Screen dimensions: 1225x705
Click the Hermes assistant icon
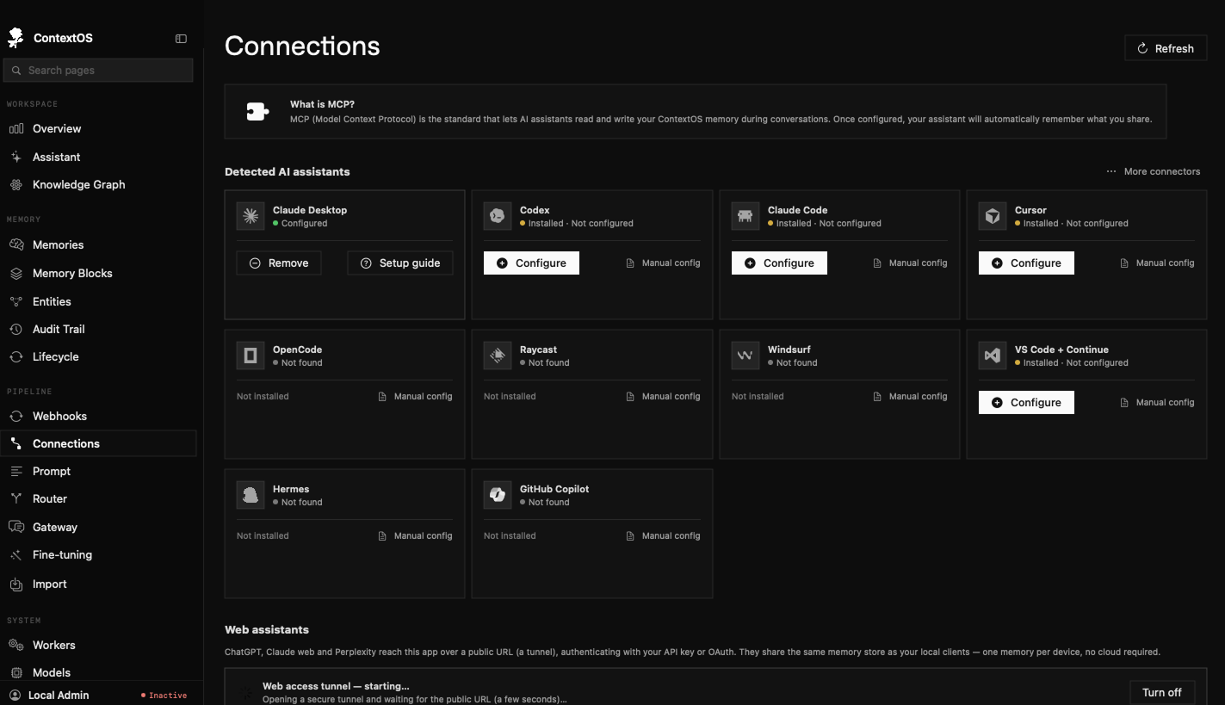[251, 495]
